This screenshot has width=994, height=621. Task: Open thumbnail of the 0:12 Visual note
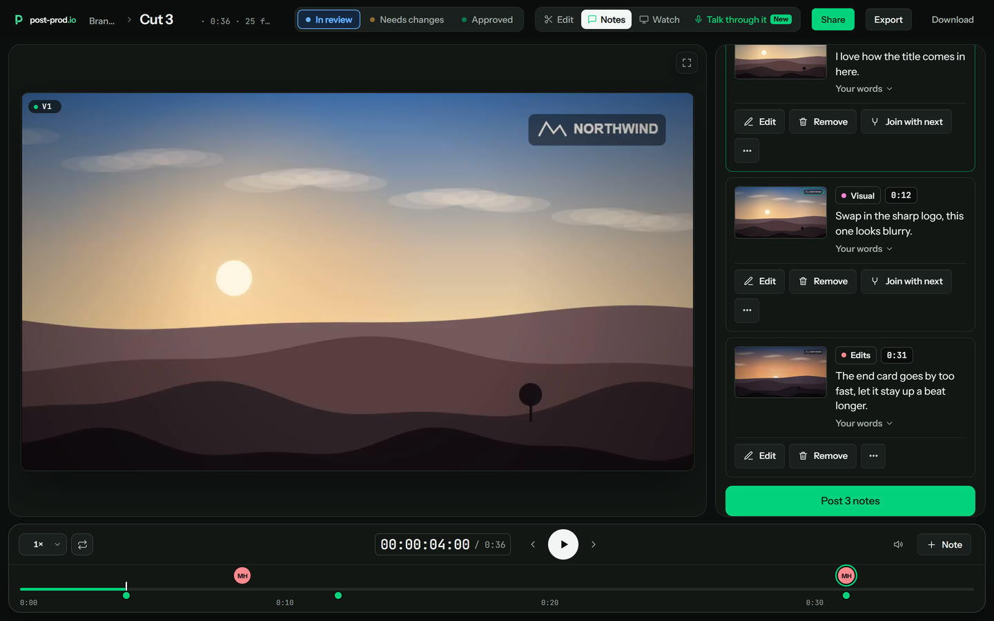(x=780, y=213)
